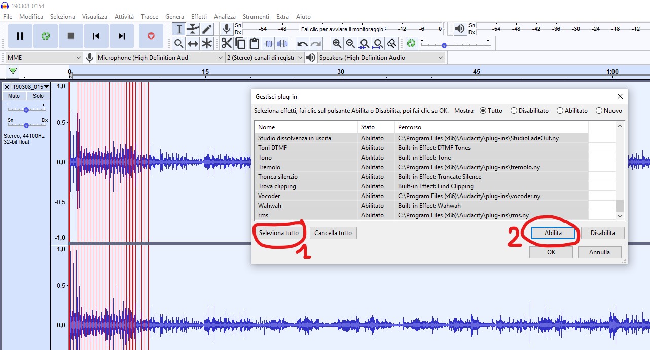The height and width of the screenshot is (350, 650).
Task: Activate the Multi-tool asterisk icon
Action: (x=207, y=44)
